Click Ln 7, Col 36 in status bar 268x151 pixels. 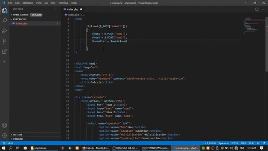point(209,143)
